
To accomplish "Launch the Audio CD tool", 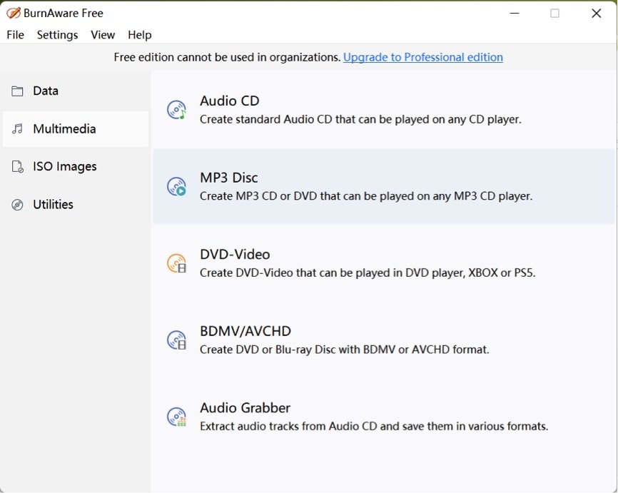I will [x=384, y=110].
